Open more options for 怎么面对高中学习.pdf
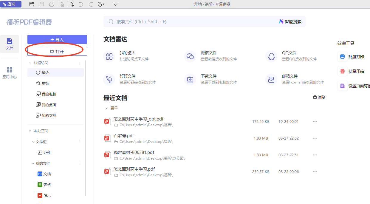Screen dimensions: 370x204 pos(315,172)
